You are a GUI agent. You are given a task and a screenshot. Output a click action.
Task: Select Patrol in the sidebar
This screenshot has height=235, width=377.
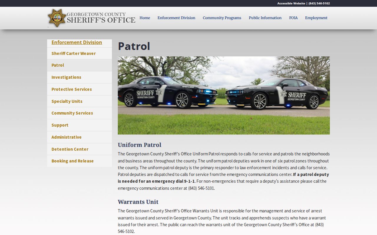click(80, 65)
